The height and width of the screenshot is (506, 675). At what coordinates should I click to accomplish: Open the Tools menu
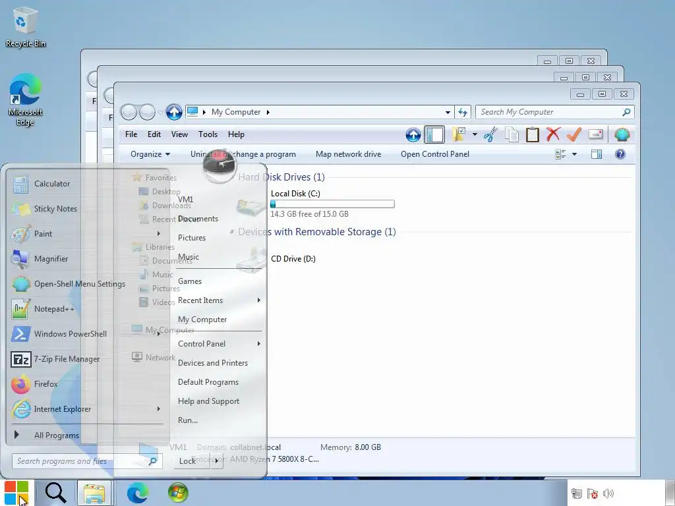point(208,134)
